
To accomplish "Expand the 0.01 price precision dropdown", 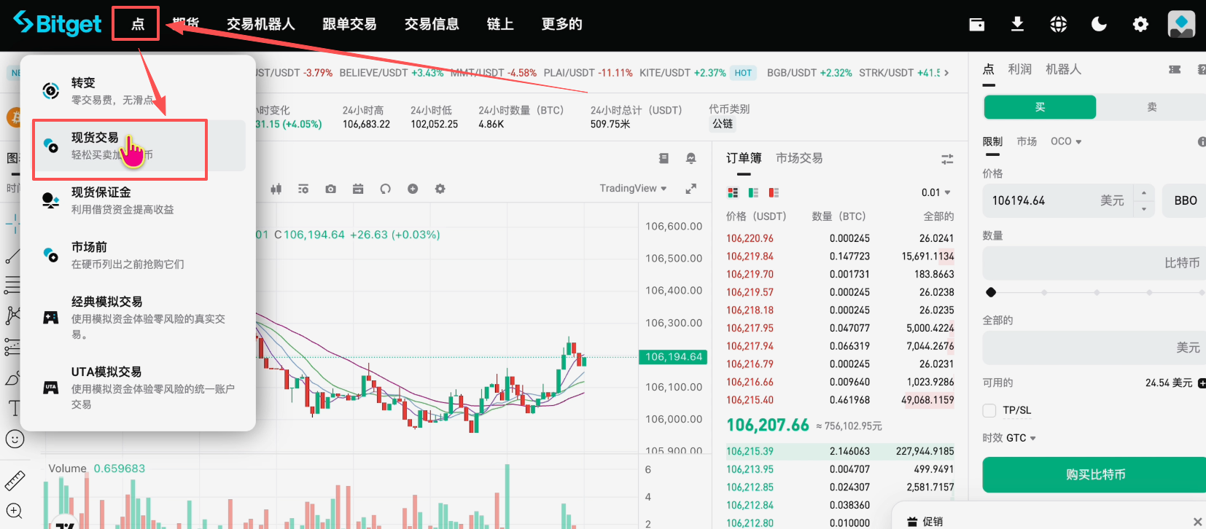I will pos(935,193).
